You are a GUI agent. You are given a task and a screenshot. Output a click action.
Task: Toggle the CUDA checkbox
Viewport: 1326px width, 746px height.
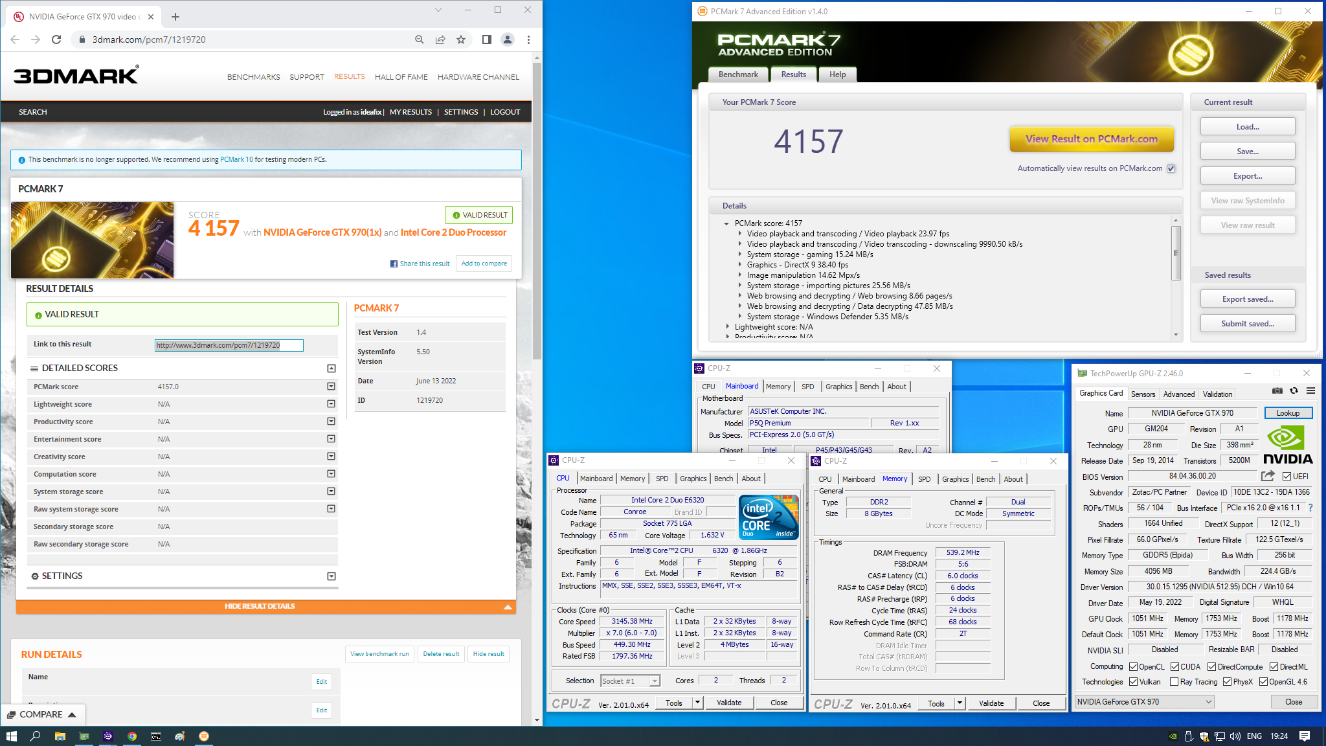point(1174,666)
